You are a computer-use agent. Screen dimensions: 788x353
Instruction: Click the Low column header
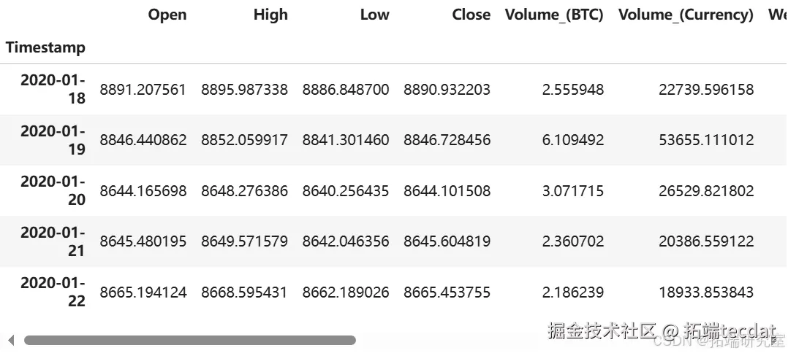pyautogui.click(x=375, y=15)
